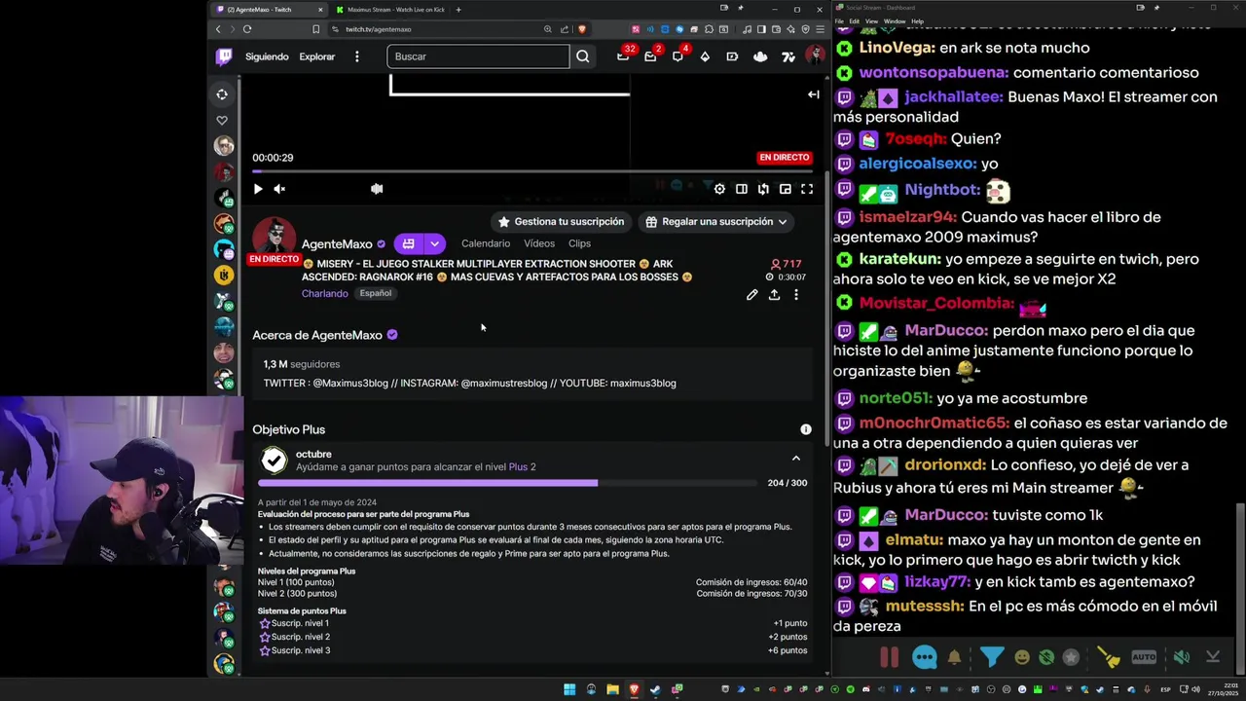Click the yellow broom clear-chat icon
The image size is (1246, 701).
[1109, 658]
